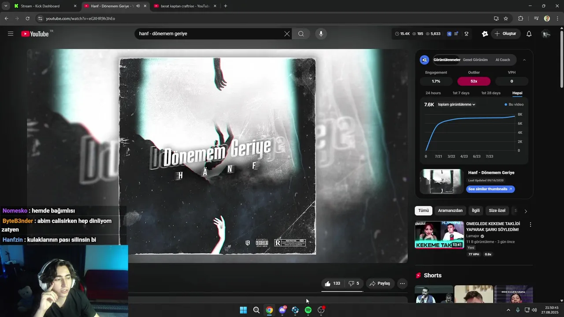Click the Chrome address bar URL
The image size is (564, 317).
81,18
